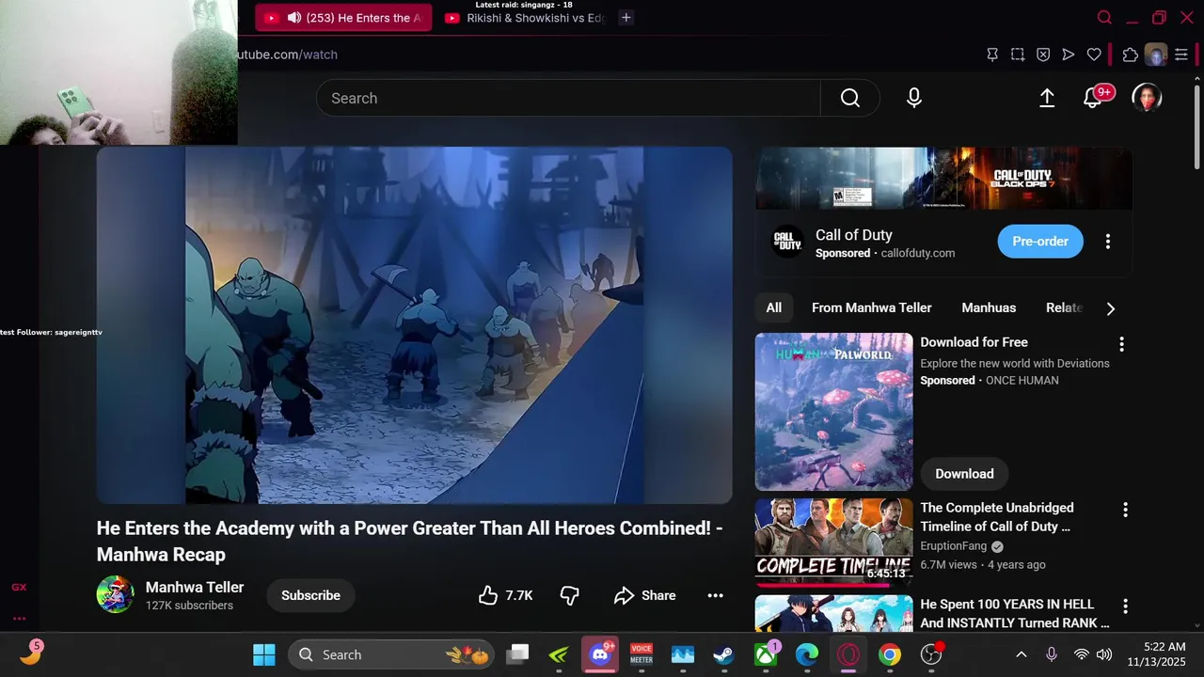Open Task View from the taskbar
1204x677 pixels.
pos(517,654)
